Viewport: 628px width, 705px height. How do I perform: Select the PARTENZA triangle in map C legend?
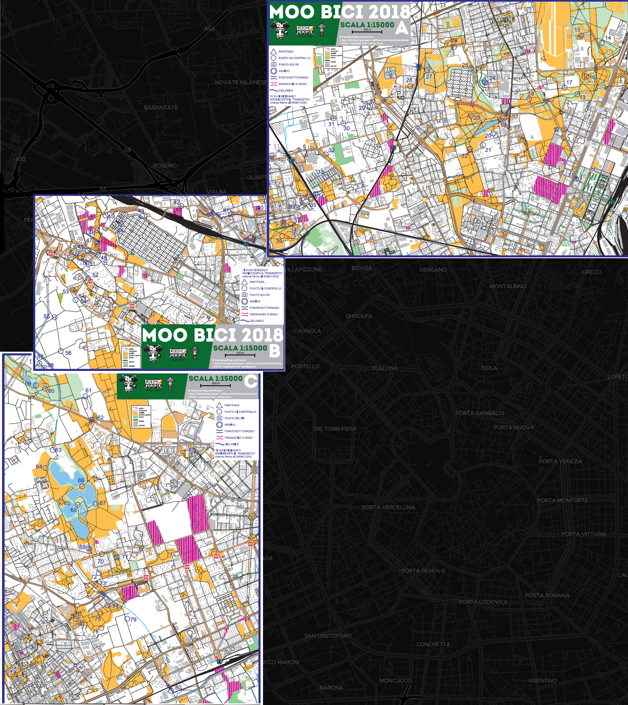click(x=220, y=405)
